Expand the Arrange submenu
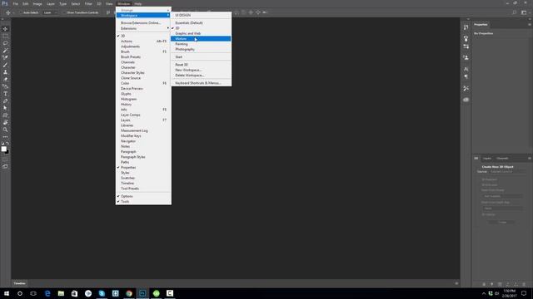 click(x=143, y=10)
